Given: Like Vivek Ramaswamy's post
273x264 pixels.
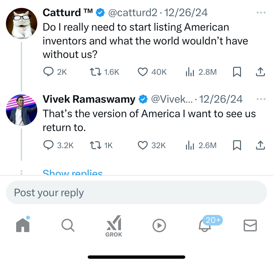Looking at the screenshot, I should click(x=142, y=145).
